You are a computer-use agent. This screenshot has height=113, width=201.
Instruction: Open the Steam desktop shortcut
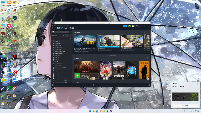3,88
